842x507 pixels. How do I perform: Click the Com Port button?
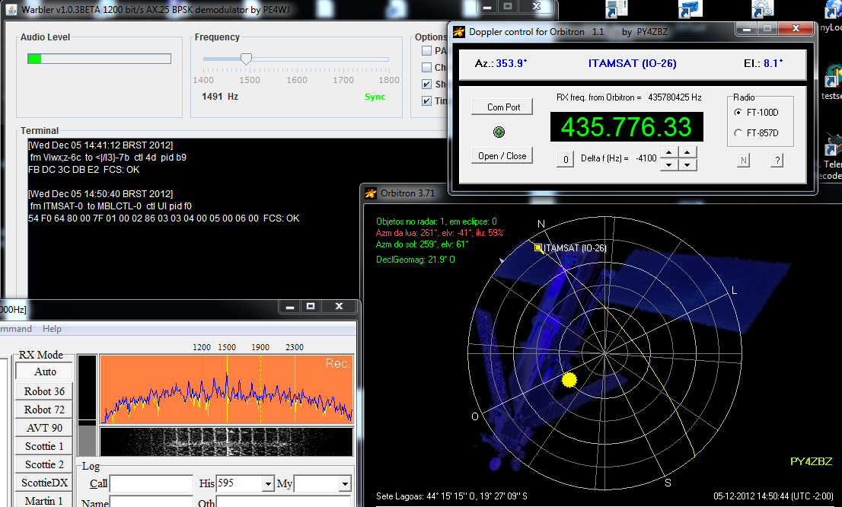(x=503, y=107)
